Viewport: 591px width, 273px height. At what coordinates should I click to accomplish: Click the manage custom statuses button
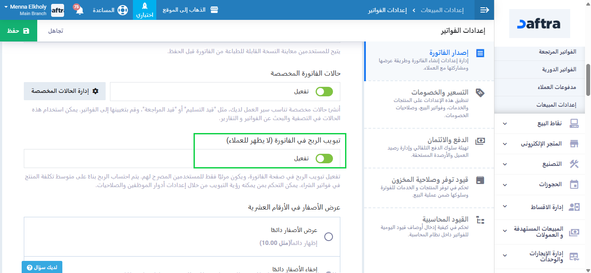coord(65,91)
